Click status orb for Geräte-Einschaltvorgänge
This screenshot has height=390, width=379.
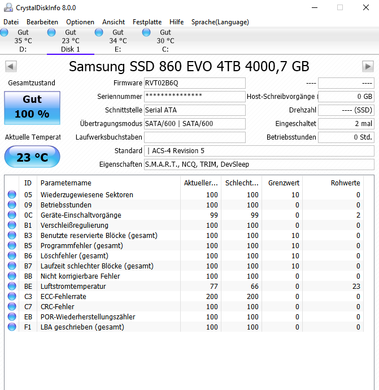coord(12,215)
